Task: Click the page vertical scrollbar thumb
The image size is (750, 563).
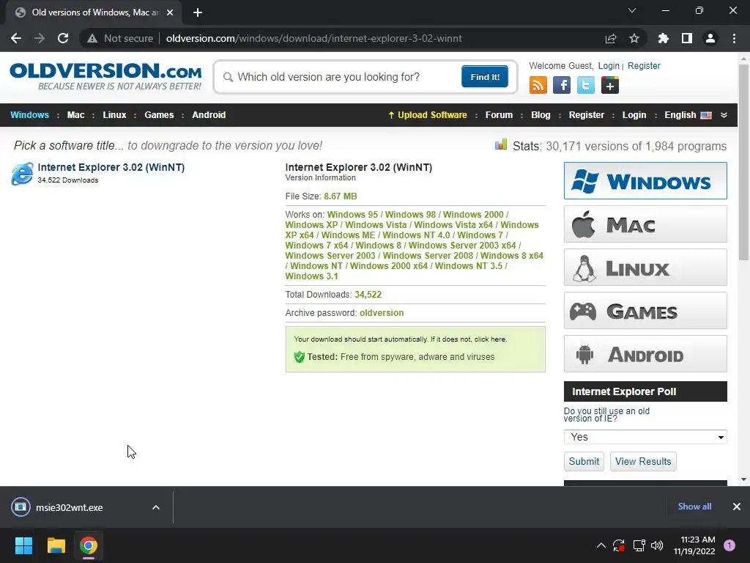Action: click(743, 163)
